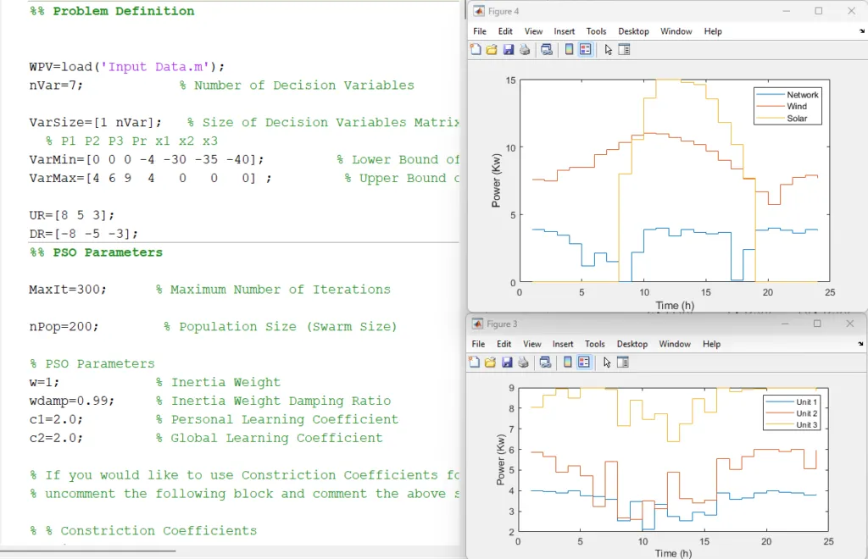This screenshot has height=559, width=868.
Task: Open the Help menu in Figure 3
Action: [x=711, y=344]
